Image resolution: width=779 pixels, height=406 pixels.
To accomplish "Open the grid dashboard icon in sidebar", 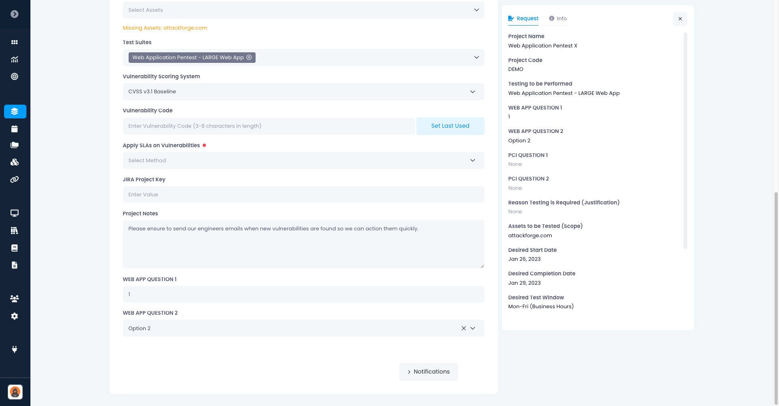I will tap(15, 42).
